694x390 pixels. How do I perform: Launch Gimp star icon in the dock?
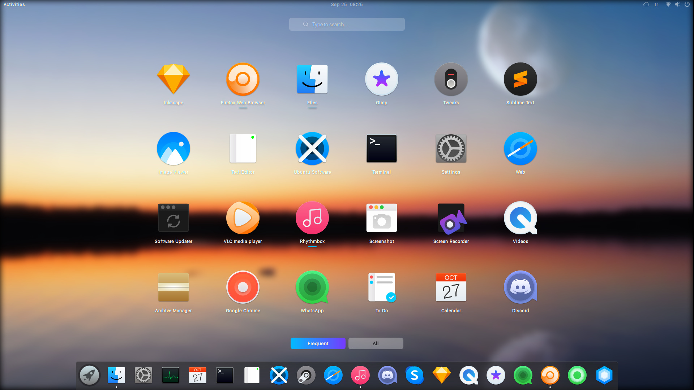pyautogui.click(x=496, y=376)
